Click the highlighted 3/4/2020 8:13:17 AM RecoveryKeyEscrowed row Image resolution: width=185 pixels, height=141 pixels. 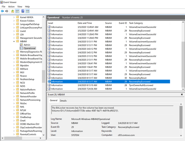[x=108, y=82]
